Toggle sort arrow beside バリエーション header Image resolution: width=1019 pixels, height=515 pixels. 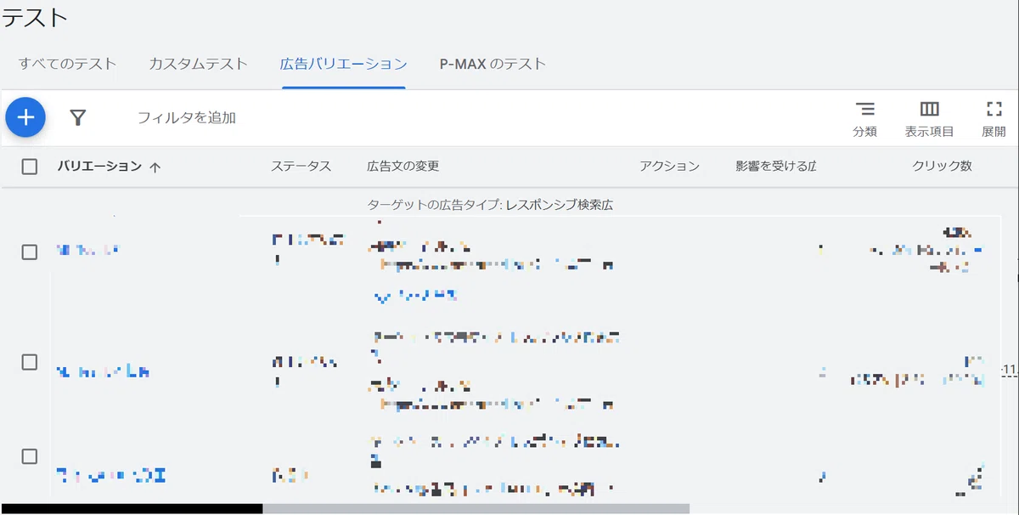(155, 167)
